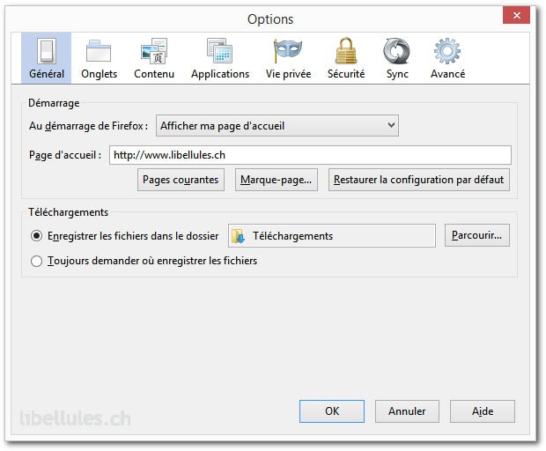Expand the Au démarrage de Firefox dropdown

point(277,126)
